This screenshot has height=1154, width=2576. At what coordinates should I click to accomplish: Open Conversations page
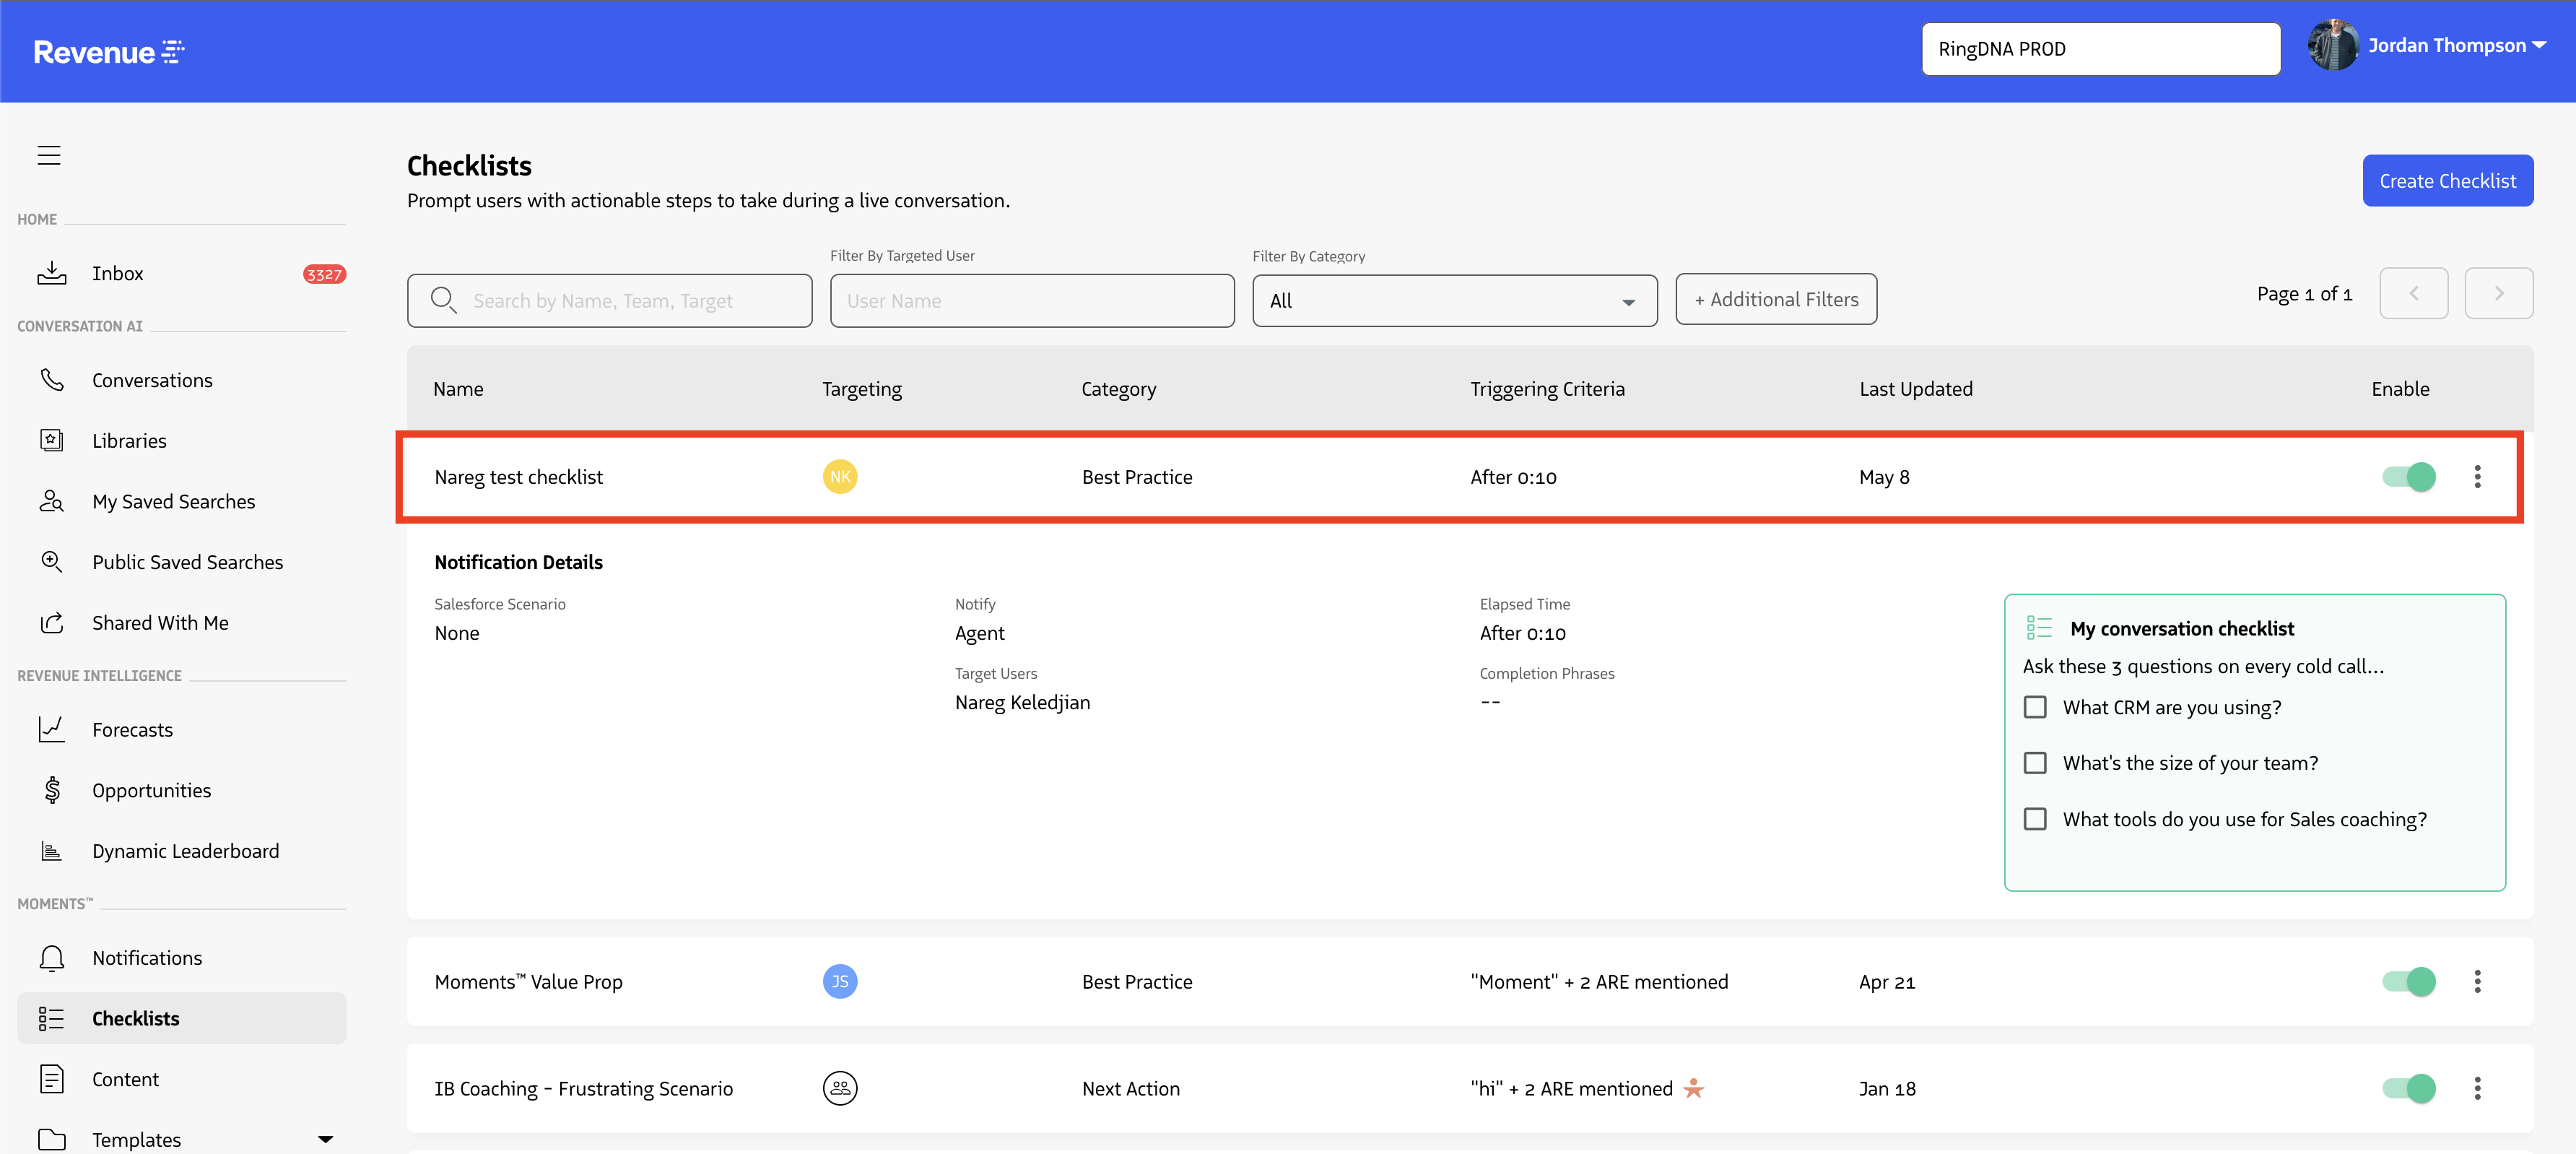point(152,380)
